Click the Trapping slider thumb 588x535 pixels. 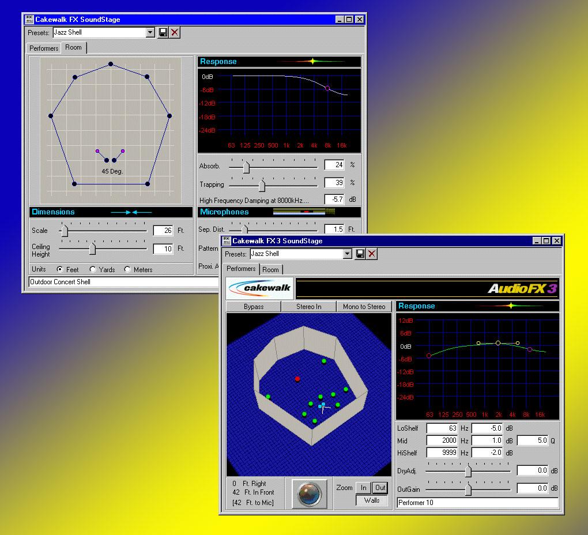[x=262, y=185]
